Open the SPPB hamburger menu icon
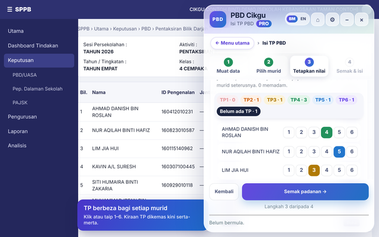Screen dimensions: 379x237 (x=9, y=9)
